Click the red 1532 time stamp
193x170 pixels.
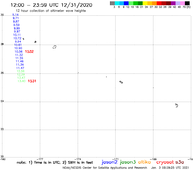pyautogui.click(x=29, y=52)
